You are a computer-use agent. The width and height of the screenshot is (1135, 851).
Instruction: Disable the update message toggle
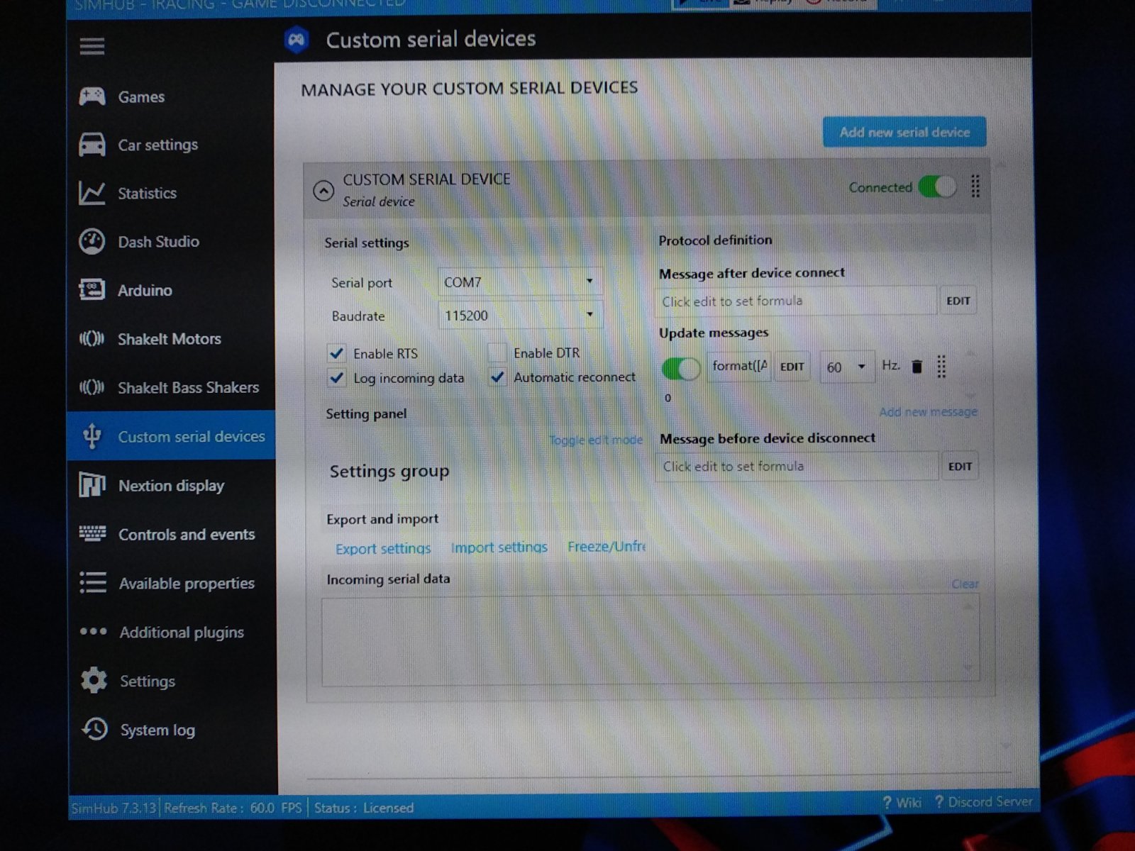point(680,368)
